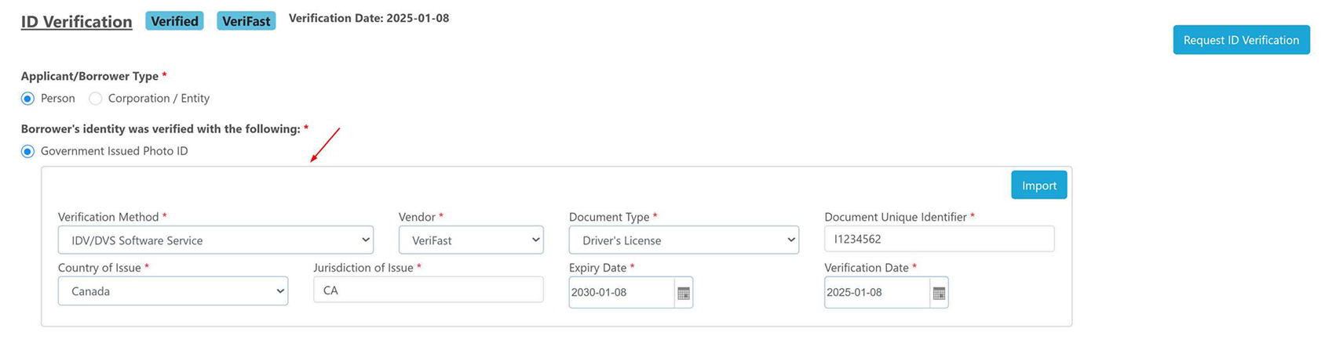The image size is (1325, 339).
Task: Click the Verification Date text box in form
Action: point(876,293)
